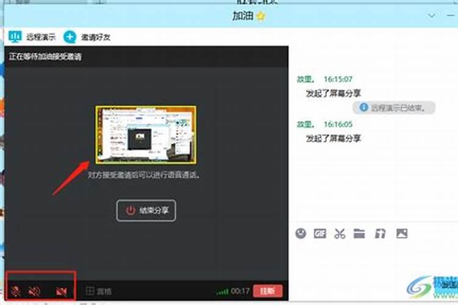Viewport: 458px width, 305px height.
Task: Click the star next to 加油 title
Action: point(261,16)
